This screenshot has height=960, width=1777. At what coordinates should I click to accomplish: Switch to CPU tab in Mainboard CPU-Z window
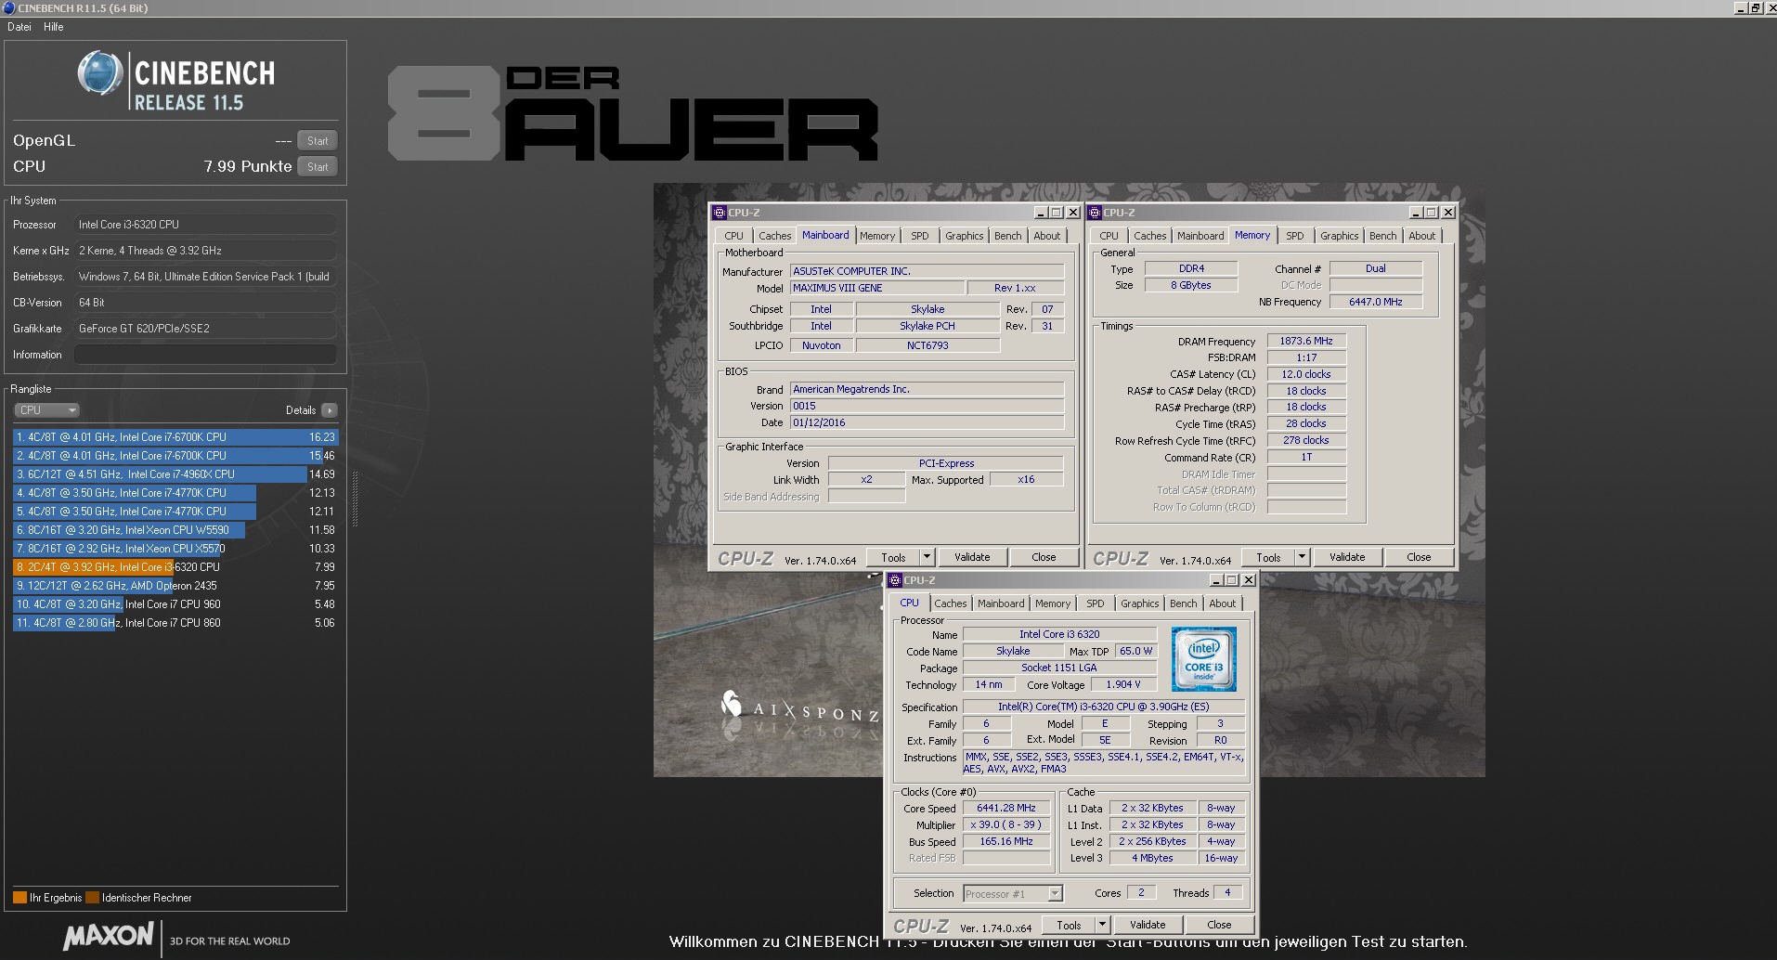(x=733, y=236)
